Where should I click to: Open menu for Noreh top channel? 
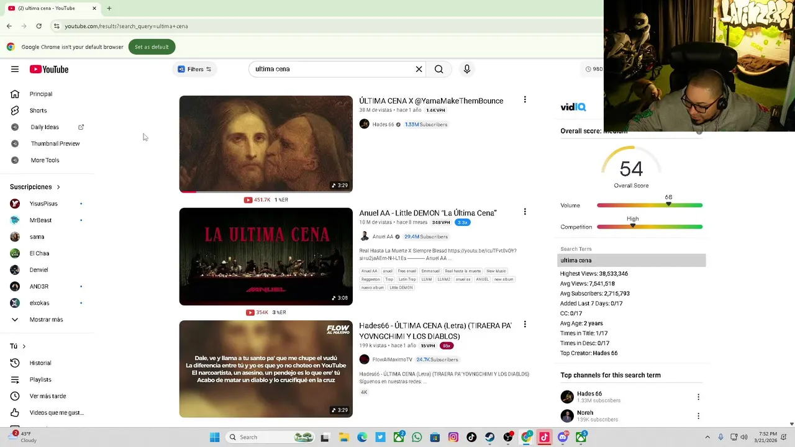pyautogui.click(x=698, y=416)
